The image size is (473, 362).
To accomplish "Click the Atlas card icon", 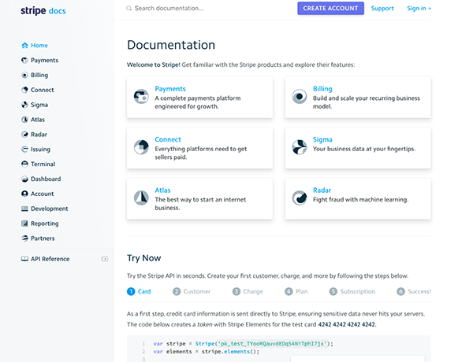I will coord(141,198).
